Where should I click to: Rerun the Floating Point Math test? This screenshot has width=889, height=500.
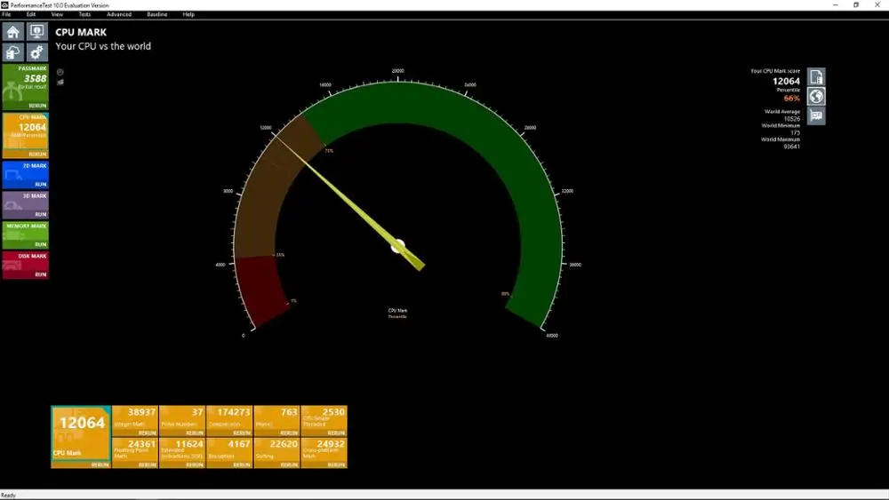click(x=147, y=464)
